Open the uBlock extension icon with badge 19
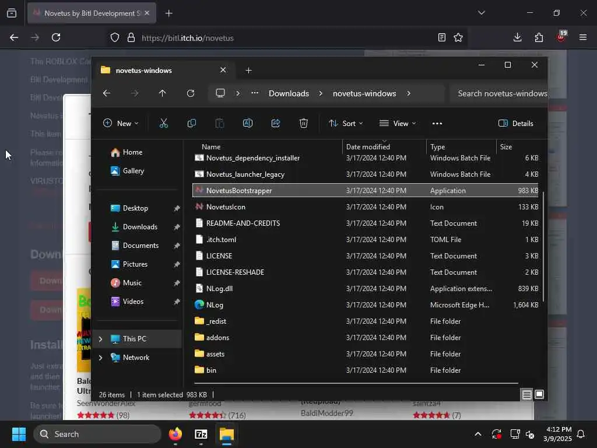597x448 pixels. coord(561,36)
